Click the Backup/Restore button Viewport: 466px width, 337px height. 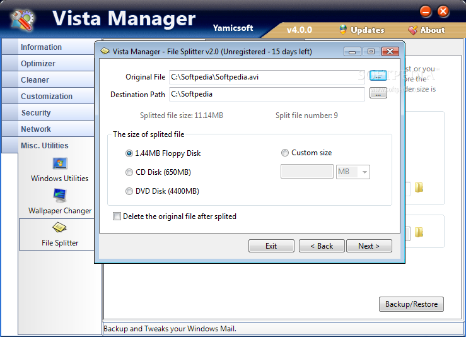411,304
